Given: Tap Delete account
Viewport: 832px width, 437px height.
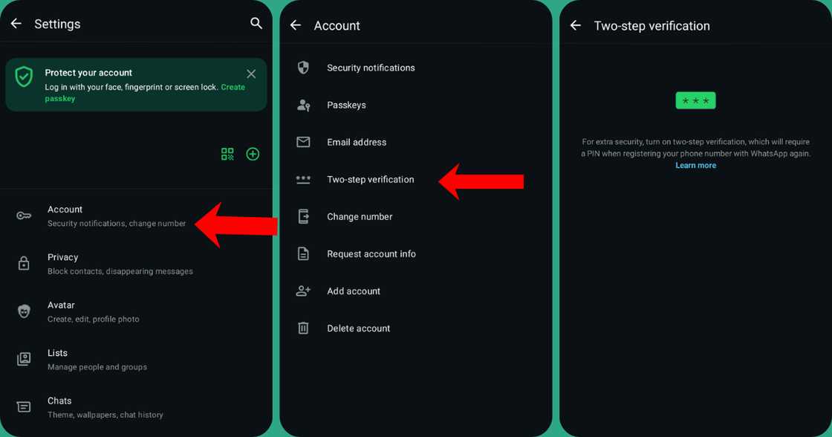Looking at the screenshot, I should click(359, 328).
